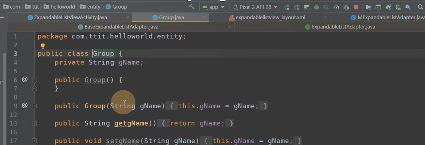Viewport: 425px width, 145px height.
Task: Open the expandablelistview_layout.xml tab
Action: (x=270, y=18)
